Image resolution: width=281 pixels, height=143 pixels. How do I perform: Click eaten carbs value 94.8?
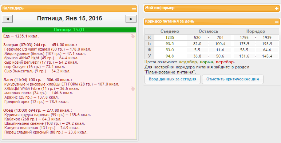click(x=170, y=56)
